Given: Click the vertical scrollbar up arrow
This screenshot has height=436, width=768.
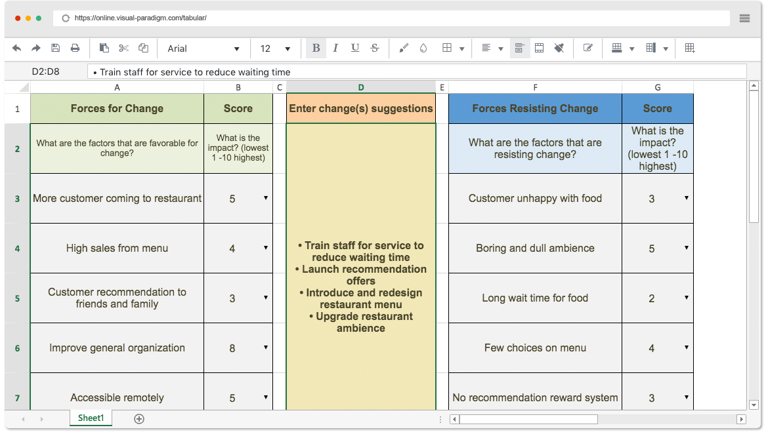Looking at the screenshot, I should tap(754, 86).
